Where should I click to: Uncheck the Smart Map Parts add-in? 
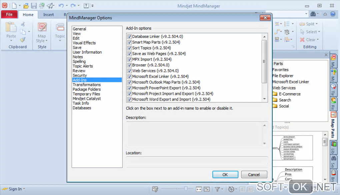coord(129,42)
